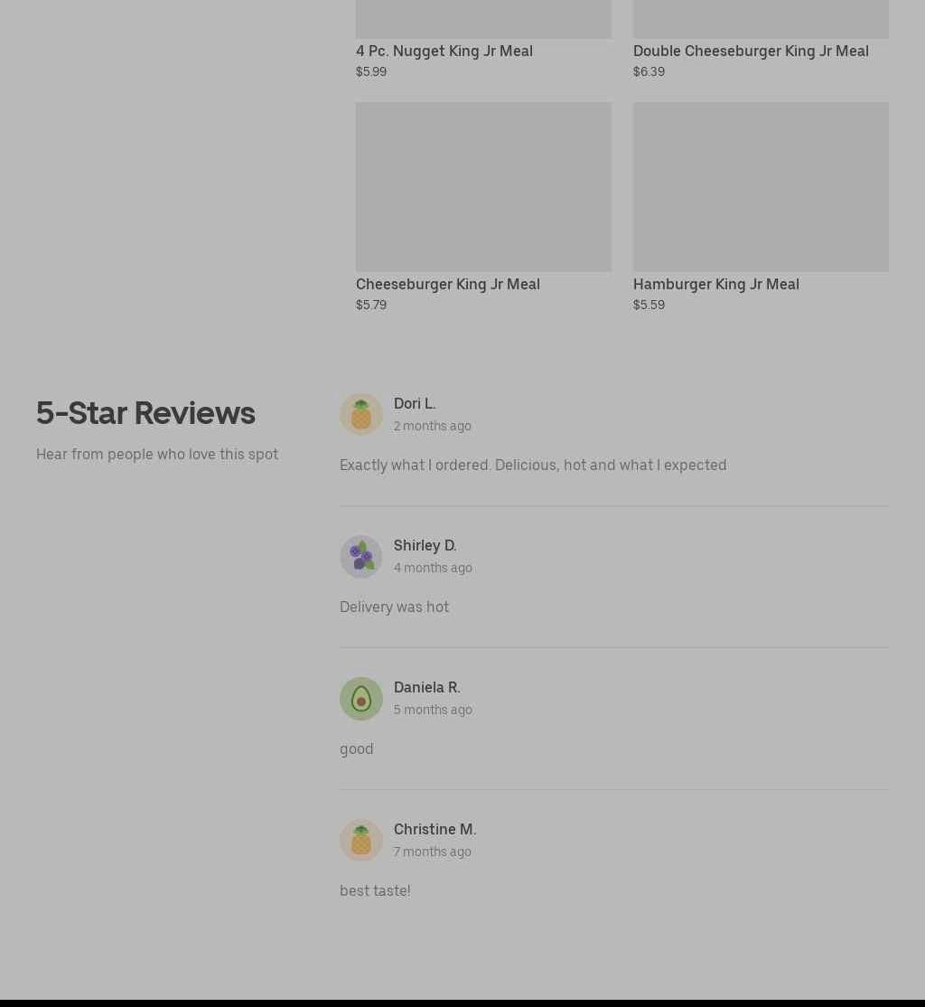Click Shirley D.'s blueberry avatar icon
This screenshot has width=925, height=1007.
coord(360,556)
